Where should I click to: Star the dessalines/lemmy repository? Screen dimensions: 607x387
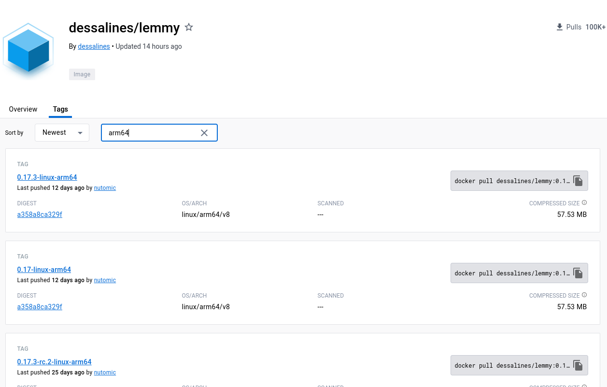click(189, 28)
